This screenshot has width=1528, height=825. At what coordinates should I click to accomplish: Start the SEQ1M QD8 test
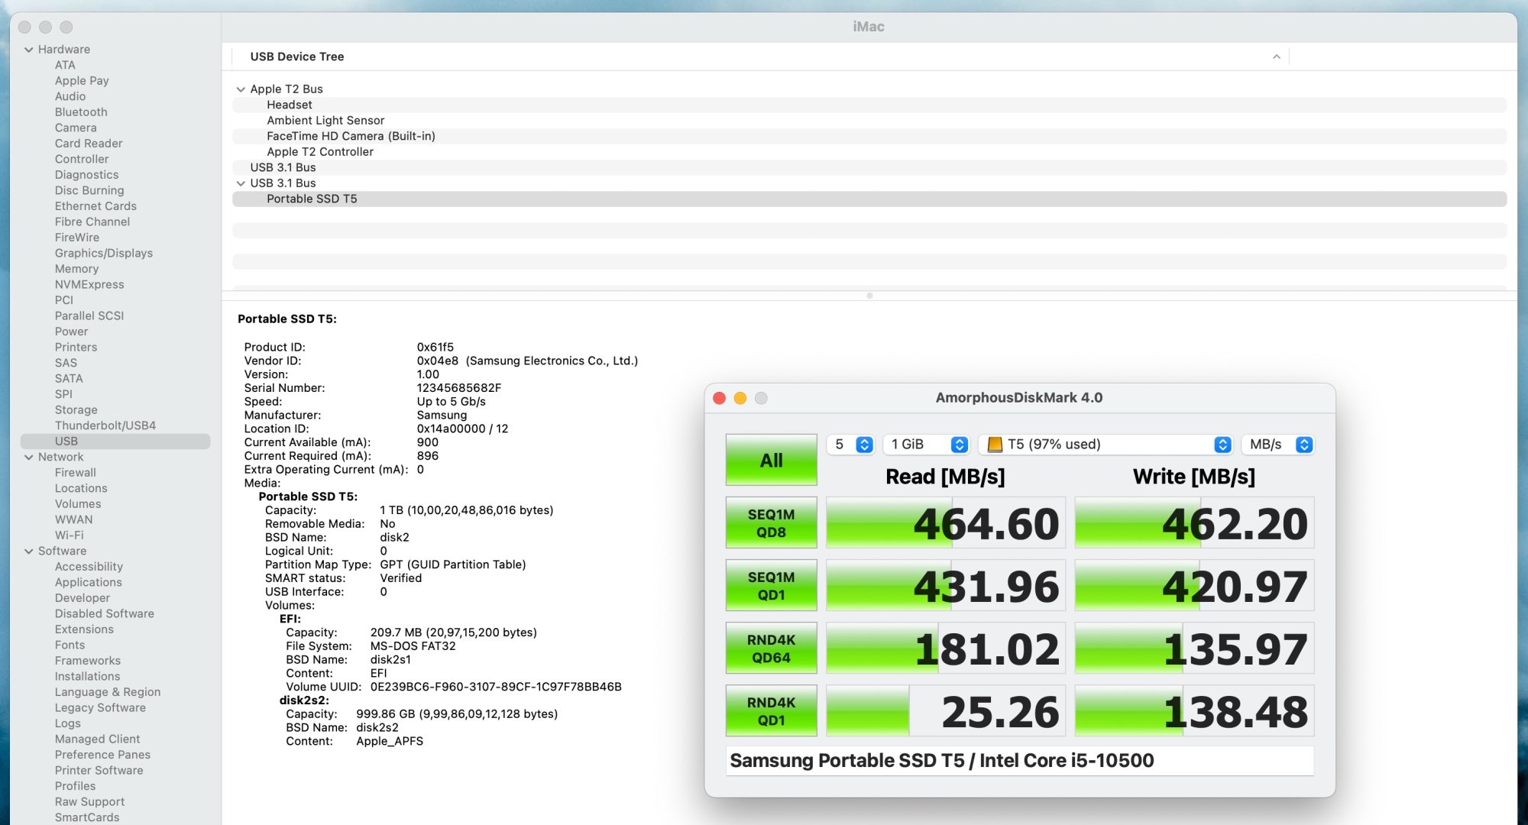(771, 523)
